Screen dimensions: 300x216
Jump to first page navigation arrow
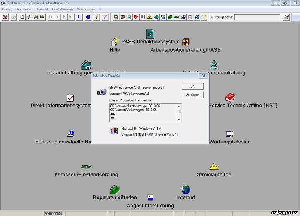coord(51,17)
